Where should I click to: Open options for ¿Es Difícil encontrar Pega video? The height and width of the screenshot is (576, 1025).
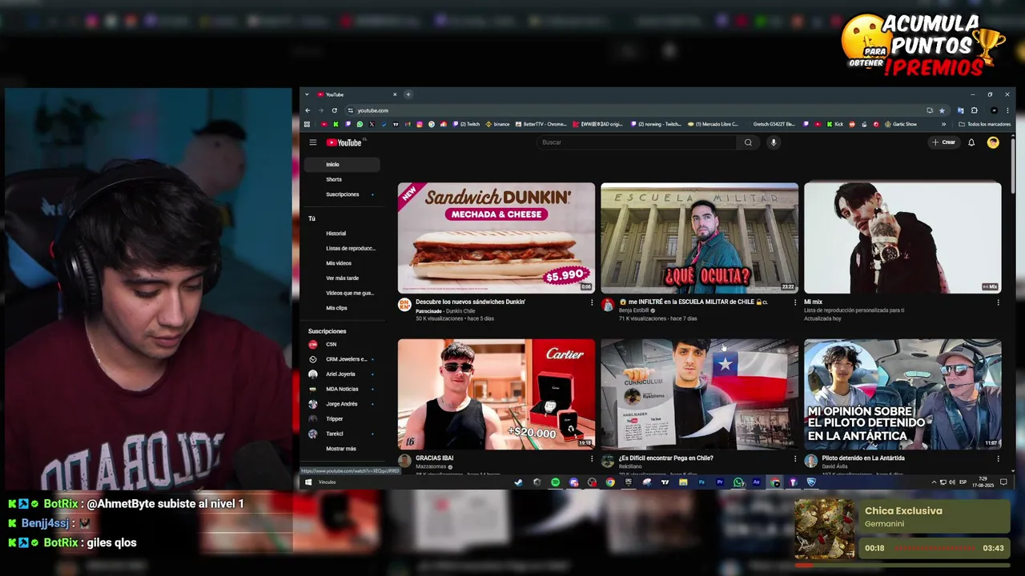(x=795, y=458)
